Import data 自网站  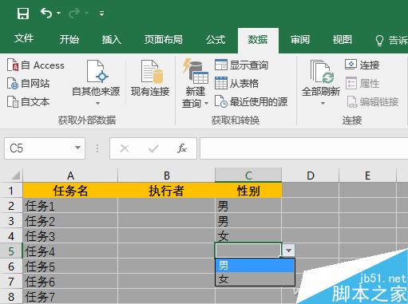(29, 84)
